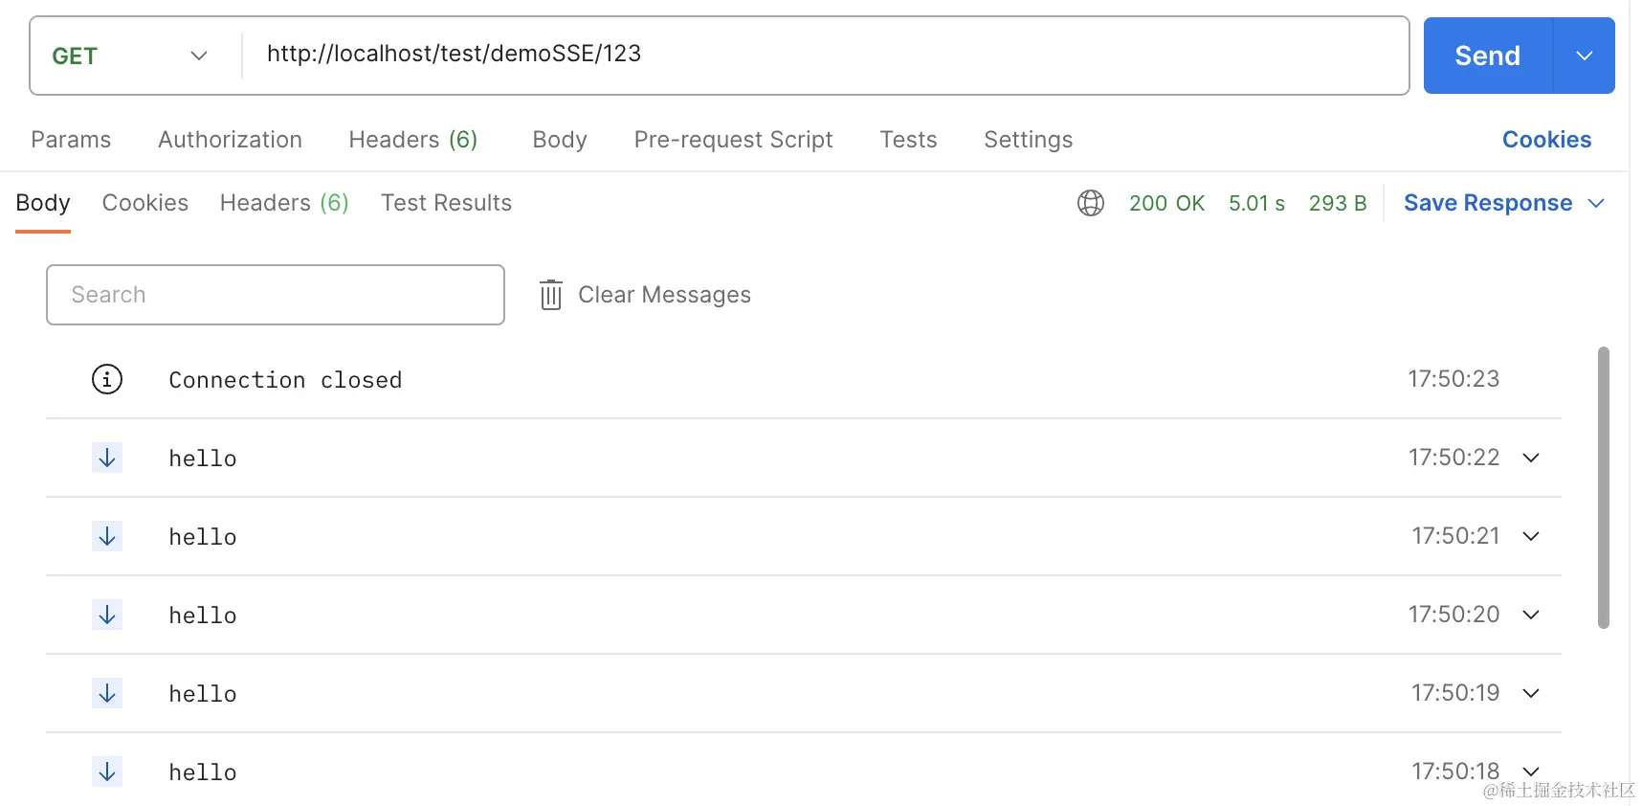Screen dimensions: 1642x806
Task: Click the down-arrow icon of the 17:50:21 hello message
Action: [x=107, y=536]
